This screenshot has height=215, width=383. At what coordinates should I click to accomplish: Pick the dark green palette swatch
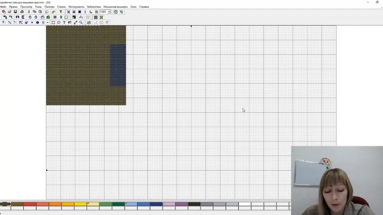click(x=118, y=204)
